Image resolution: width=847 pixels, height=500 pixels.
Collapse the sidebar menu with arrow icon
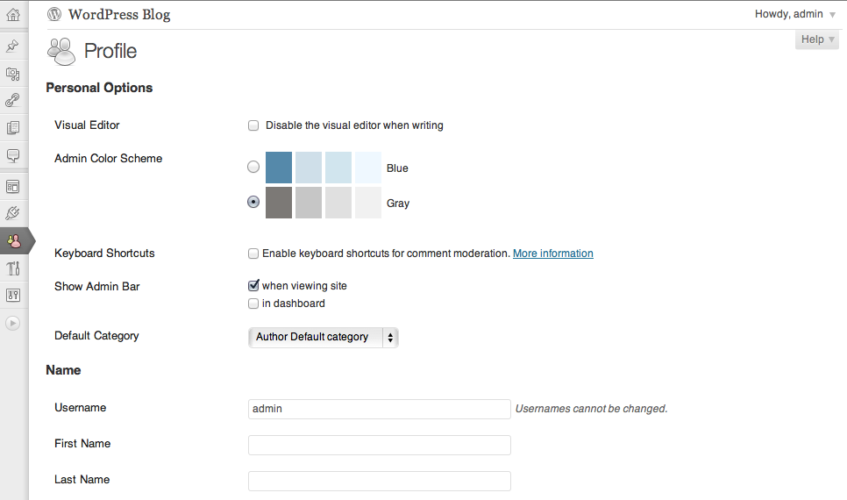(x=13, y=323)
